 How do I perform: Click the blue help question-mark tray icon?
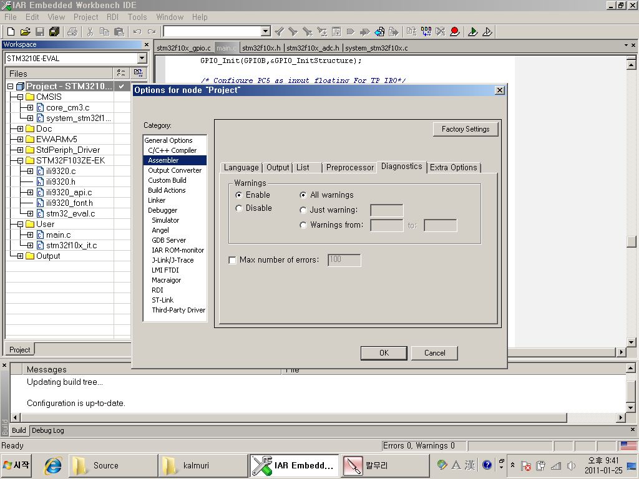(x=487, y=465)
